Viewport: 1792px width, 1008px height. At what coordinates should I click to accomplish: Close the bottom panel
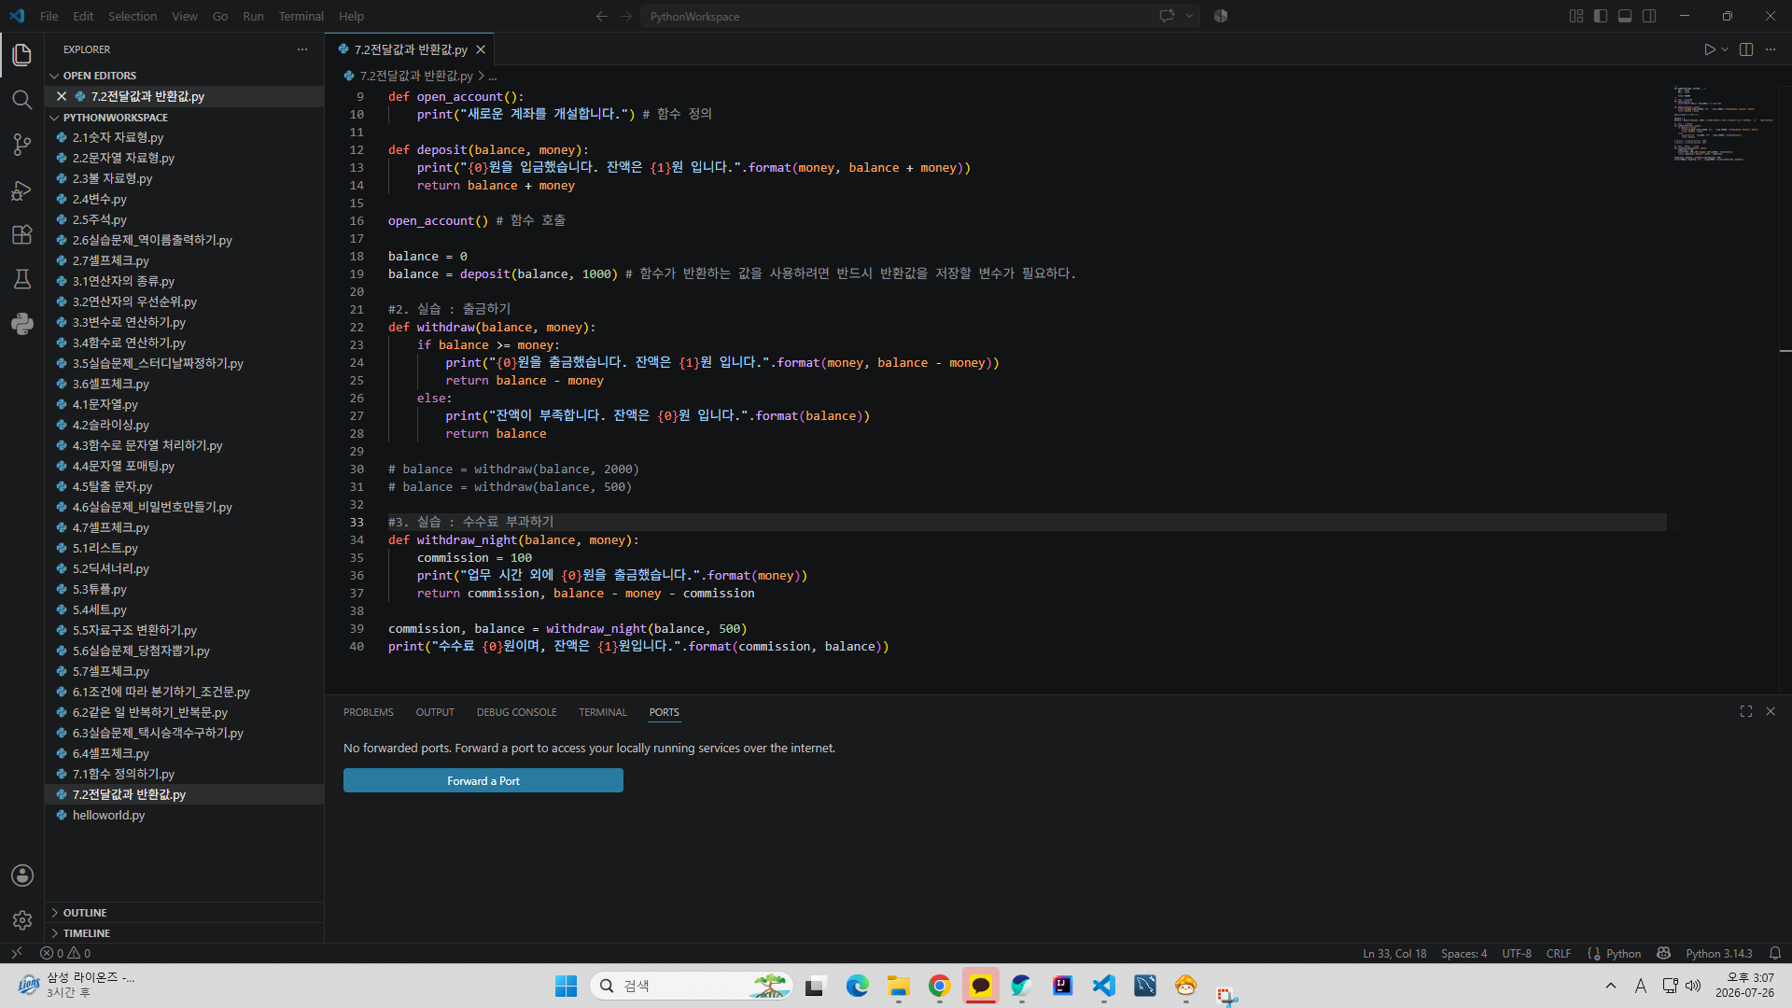click(1771, 711)
